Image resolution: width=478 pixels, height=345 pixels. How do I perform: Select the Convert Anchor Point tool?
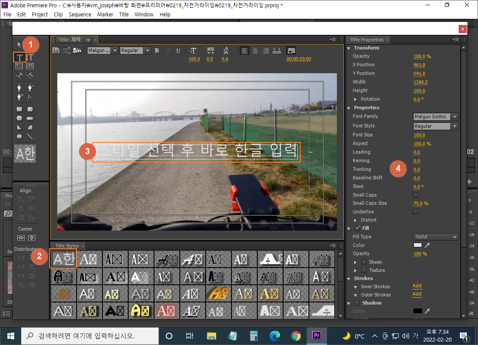point(30,97)
